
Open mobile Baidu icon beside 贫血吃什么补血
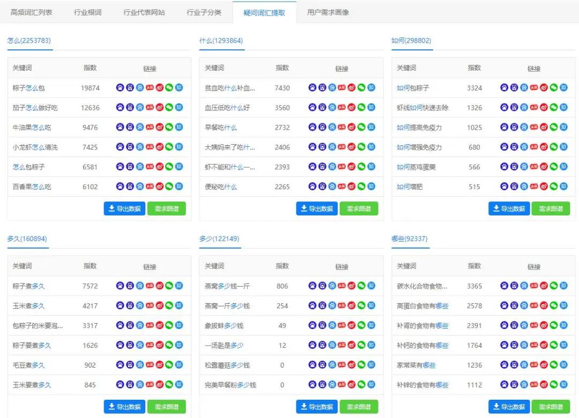[322, 87]
